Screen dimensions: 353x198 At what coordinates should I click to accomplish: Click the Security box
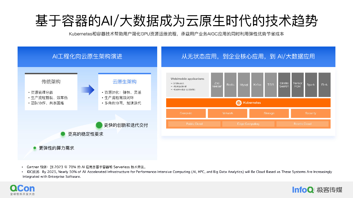(x=311, y=113)
